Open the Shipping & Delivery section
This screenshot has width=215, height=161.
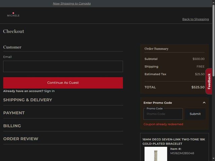click(28, 100)
